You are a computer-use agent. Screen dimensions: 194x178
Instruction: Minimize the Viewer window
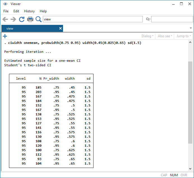(174, 4)
